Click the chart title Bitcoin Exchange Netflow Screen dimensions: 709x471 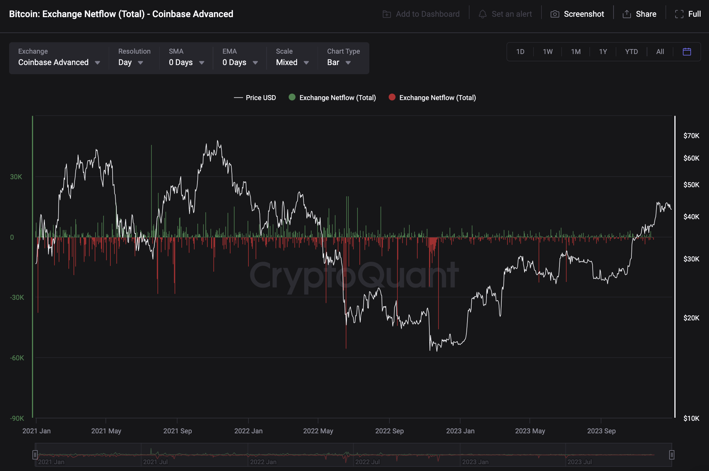(x=121, y=14)
